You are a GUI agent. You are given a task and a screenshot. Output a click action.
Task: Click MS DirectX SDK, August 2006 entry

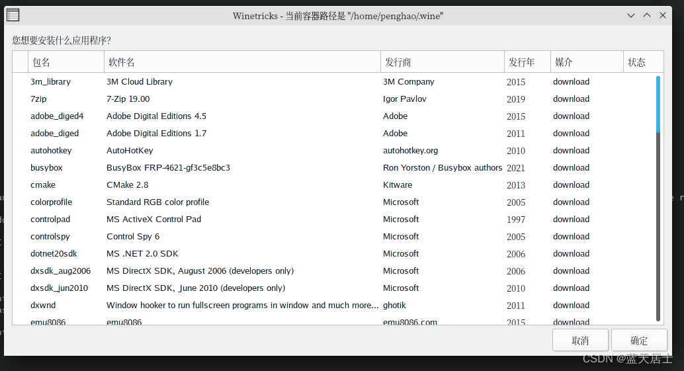[200, 271]
